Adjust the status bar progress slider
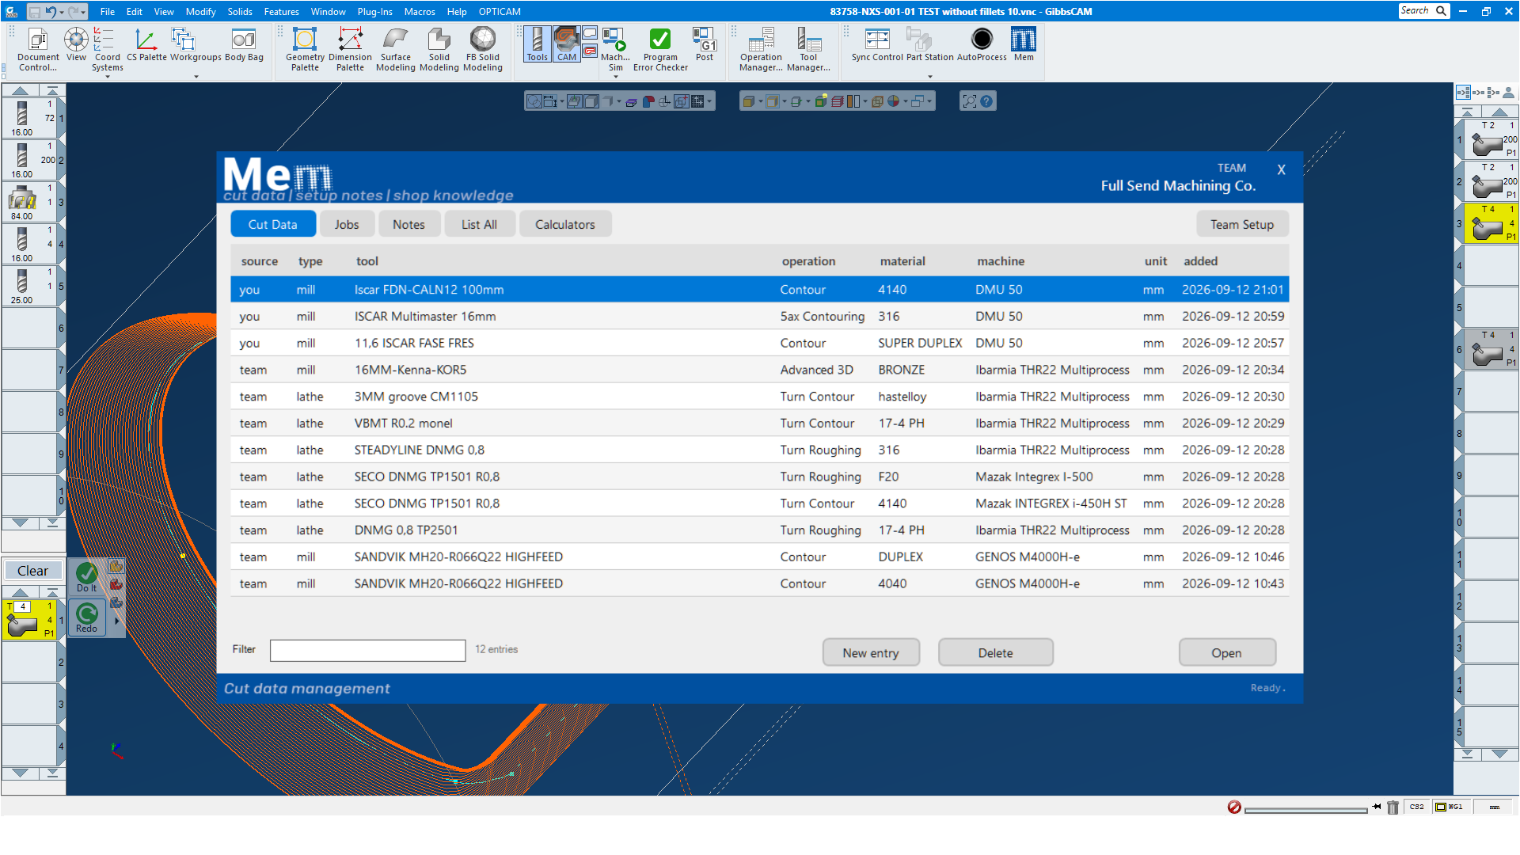 (x=1305, y=810)
